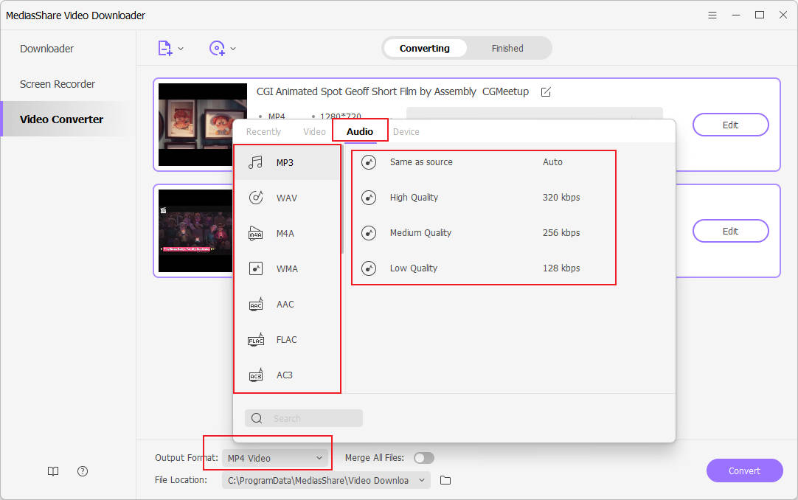This screenshot has height=500, width=798.
Task: Click the AAC format icon
Action: (255, 304)
